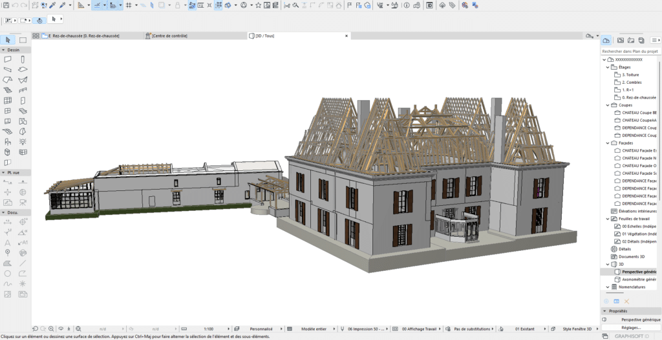Choose the Beam tool
This screenshot has width=662, height=340.
click(8, 70)
